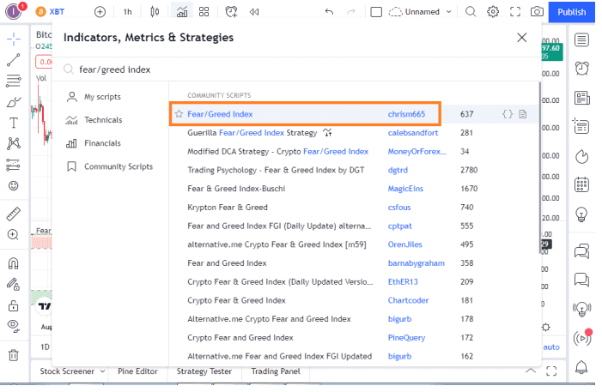Toggle drawings visibility eye icon
Screen dimensions: 602x392
(x=13, y=324)
